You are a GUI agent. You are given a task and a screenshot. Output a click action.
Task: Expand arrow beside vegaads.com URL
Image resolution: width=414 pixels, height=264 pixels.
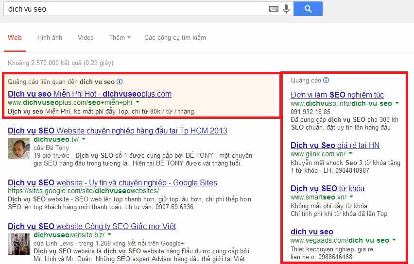[394, 240]
